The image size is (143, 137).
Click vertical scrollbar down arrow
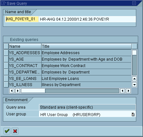tap(134, 85)
